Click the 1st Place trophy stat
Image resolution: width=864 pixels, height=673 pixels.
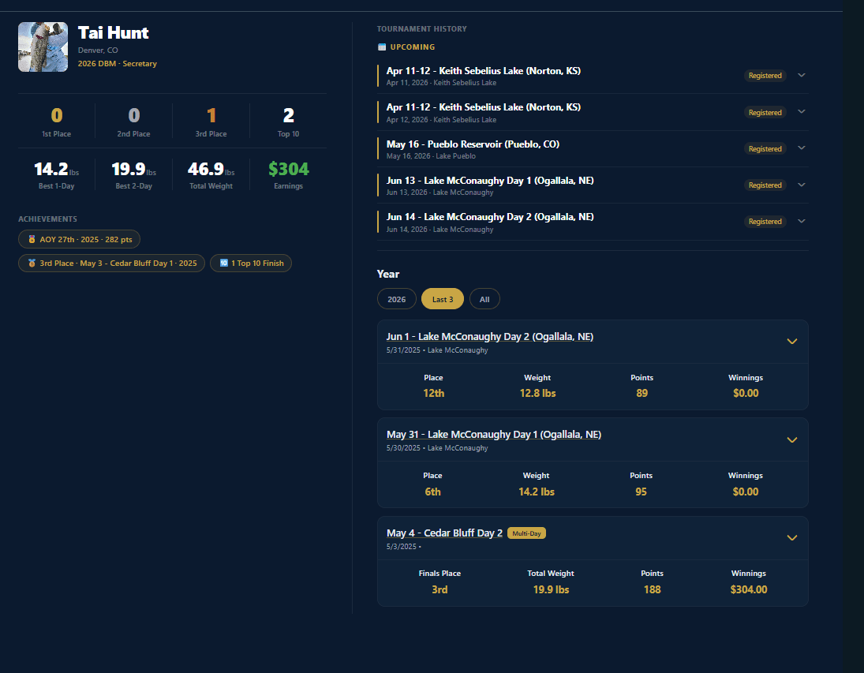(56, 121)
